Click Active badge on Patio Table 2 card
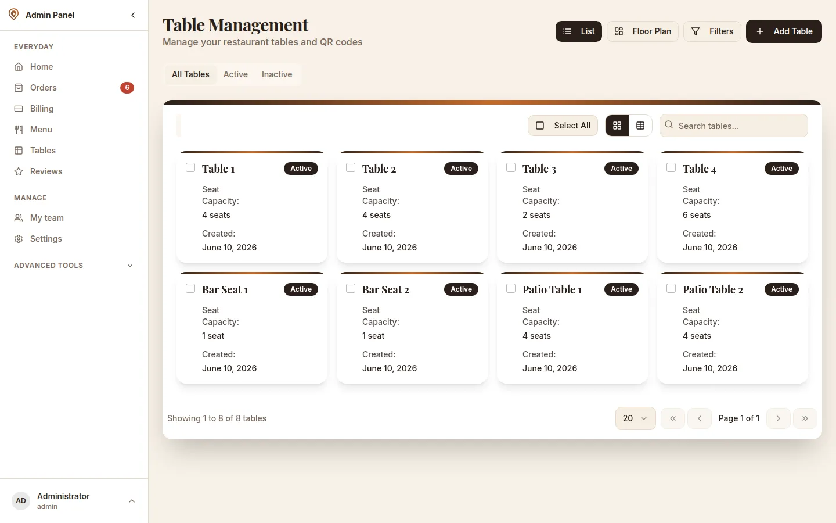Viewport: 836px width, 523px height. [782, 289]
